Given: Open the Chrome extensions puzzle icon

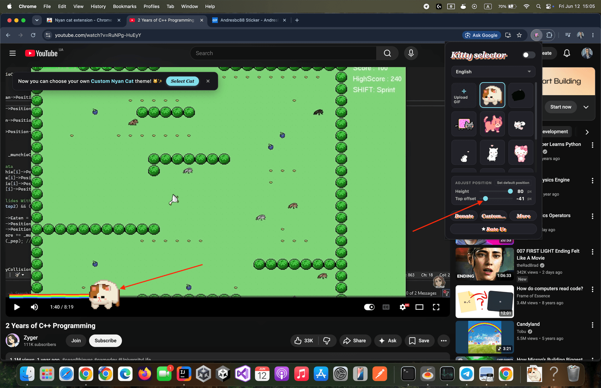Looking at the screenshot, I should [549, 35].
